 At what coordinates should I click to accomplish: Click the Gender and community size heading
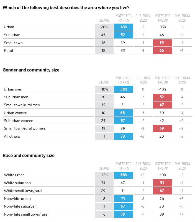click(x=31, y=70)
